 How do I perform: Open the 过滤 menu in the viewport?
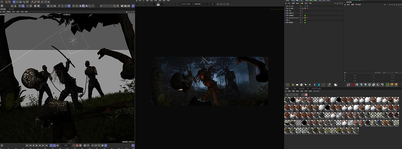[x=22, y=12]
